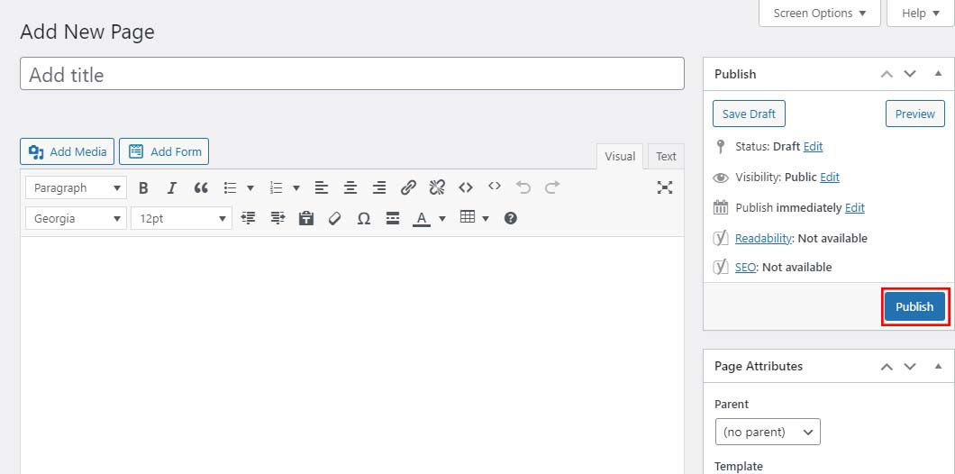
Task: Align text left
Action: (x=322, y=187)
